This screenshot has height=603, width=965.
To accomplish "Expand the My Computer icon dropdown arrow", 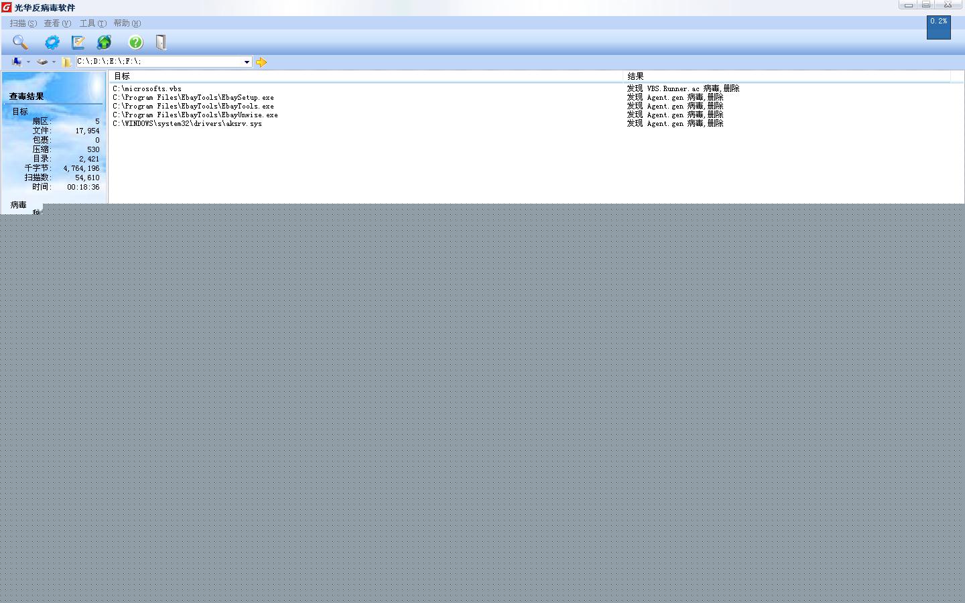I will pyautogui.click(x=28, y=62).
